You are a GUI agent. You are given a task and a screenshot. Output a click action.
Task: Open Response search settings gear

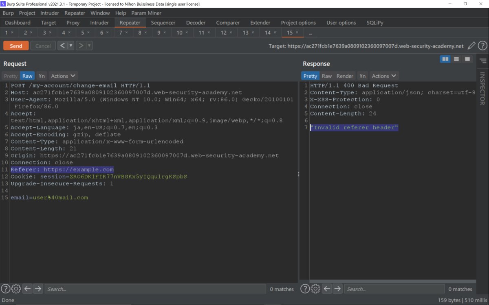[315, 289]
